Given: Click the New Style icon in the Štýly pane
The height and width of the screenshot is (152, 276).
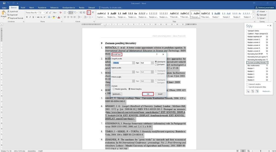Looking at the screenshot, I should 248,91.
